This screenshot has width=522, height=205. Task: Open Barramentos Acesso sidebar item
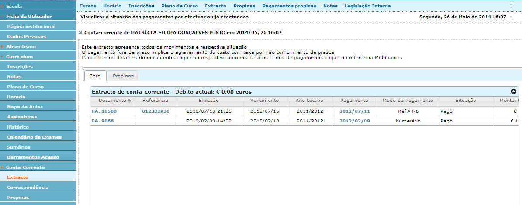click(38, 157)
